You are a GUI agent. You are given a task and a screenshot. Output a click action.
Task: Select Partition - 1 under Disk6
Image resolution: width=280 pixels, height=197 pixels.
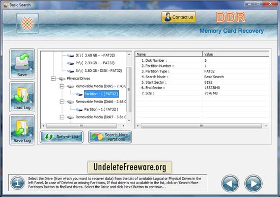[x=101, y=109]
